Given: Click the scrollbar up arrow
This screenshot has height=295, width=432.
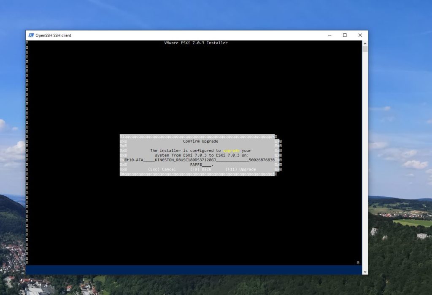Looking at the screenshot, I should pos(365,43).
